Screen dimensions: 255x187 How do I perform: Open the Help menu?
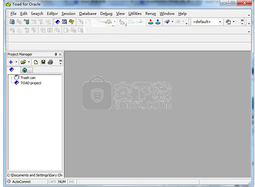click(182, 14)
